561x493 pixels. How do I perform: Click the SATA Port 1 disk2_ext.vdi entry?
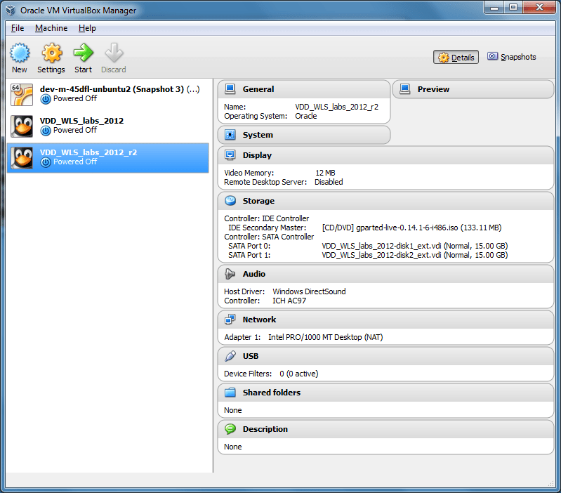415,255
